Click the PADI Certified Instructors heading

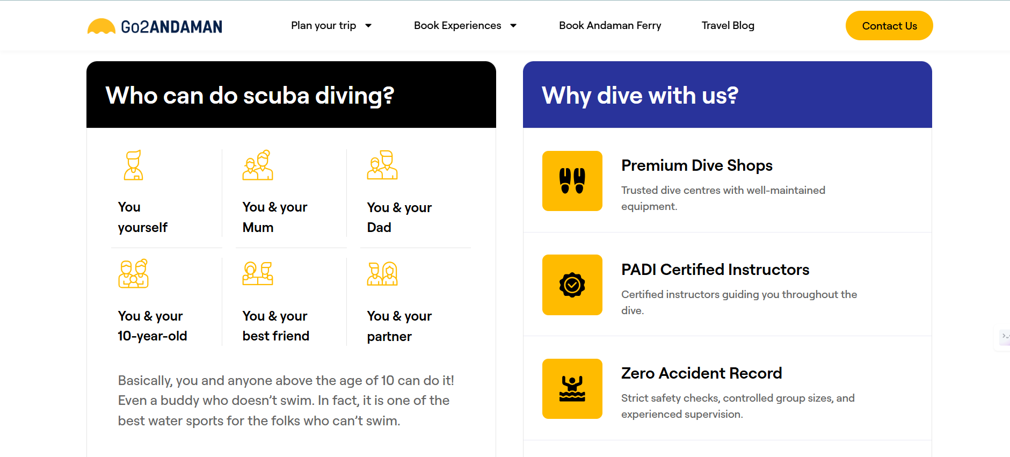tap(715, 270)
